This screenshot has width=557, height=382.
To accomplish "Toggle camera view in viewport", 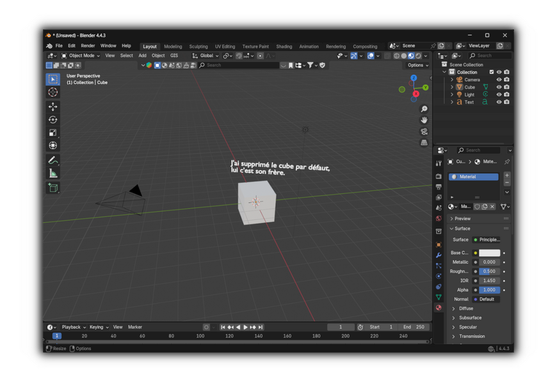I will point(424,132).
